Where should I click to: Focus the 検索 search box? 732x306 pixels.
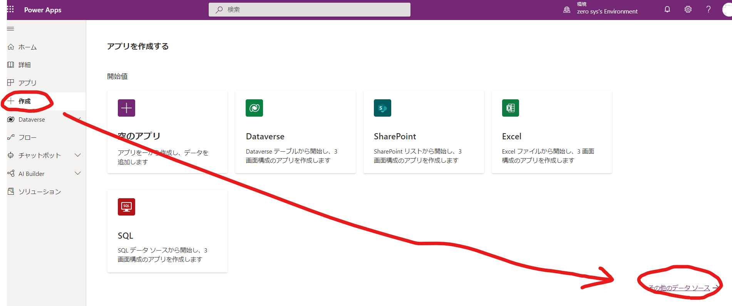click(310, 10)
